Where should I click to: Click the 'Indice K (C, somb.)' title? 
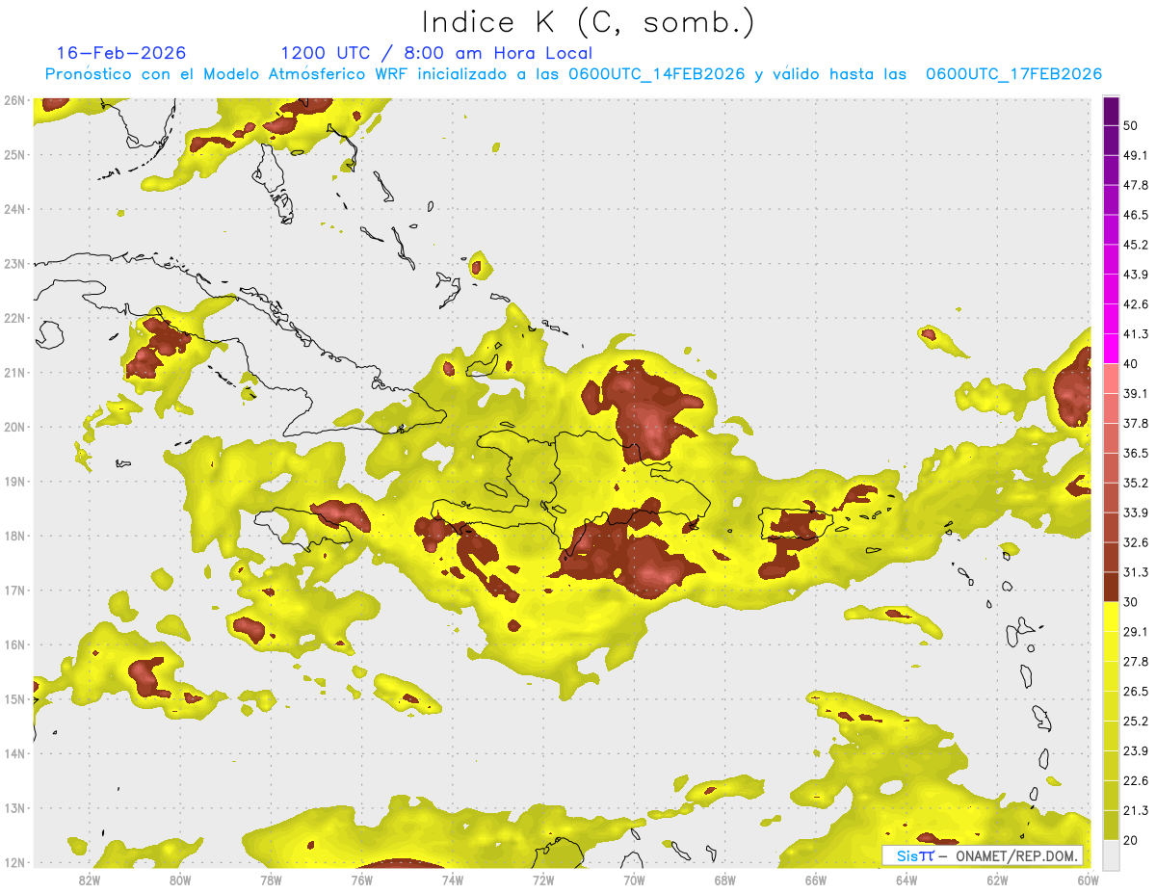click(588, 22)
